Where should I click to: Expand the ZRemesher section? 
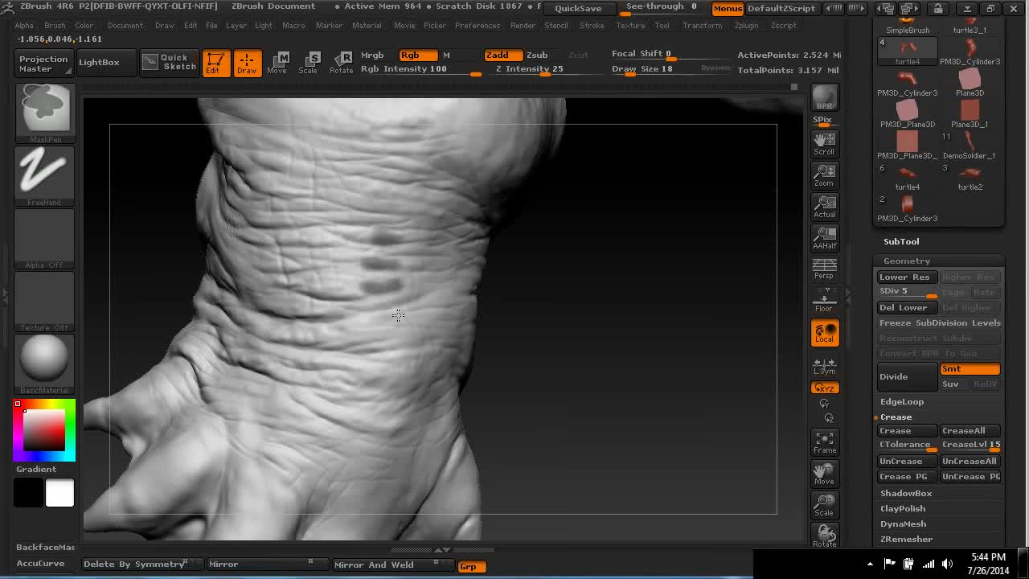906,539
